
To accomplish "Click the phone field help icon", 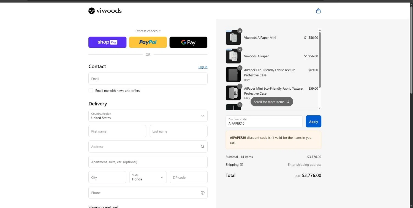I will coord(203,193).
